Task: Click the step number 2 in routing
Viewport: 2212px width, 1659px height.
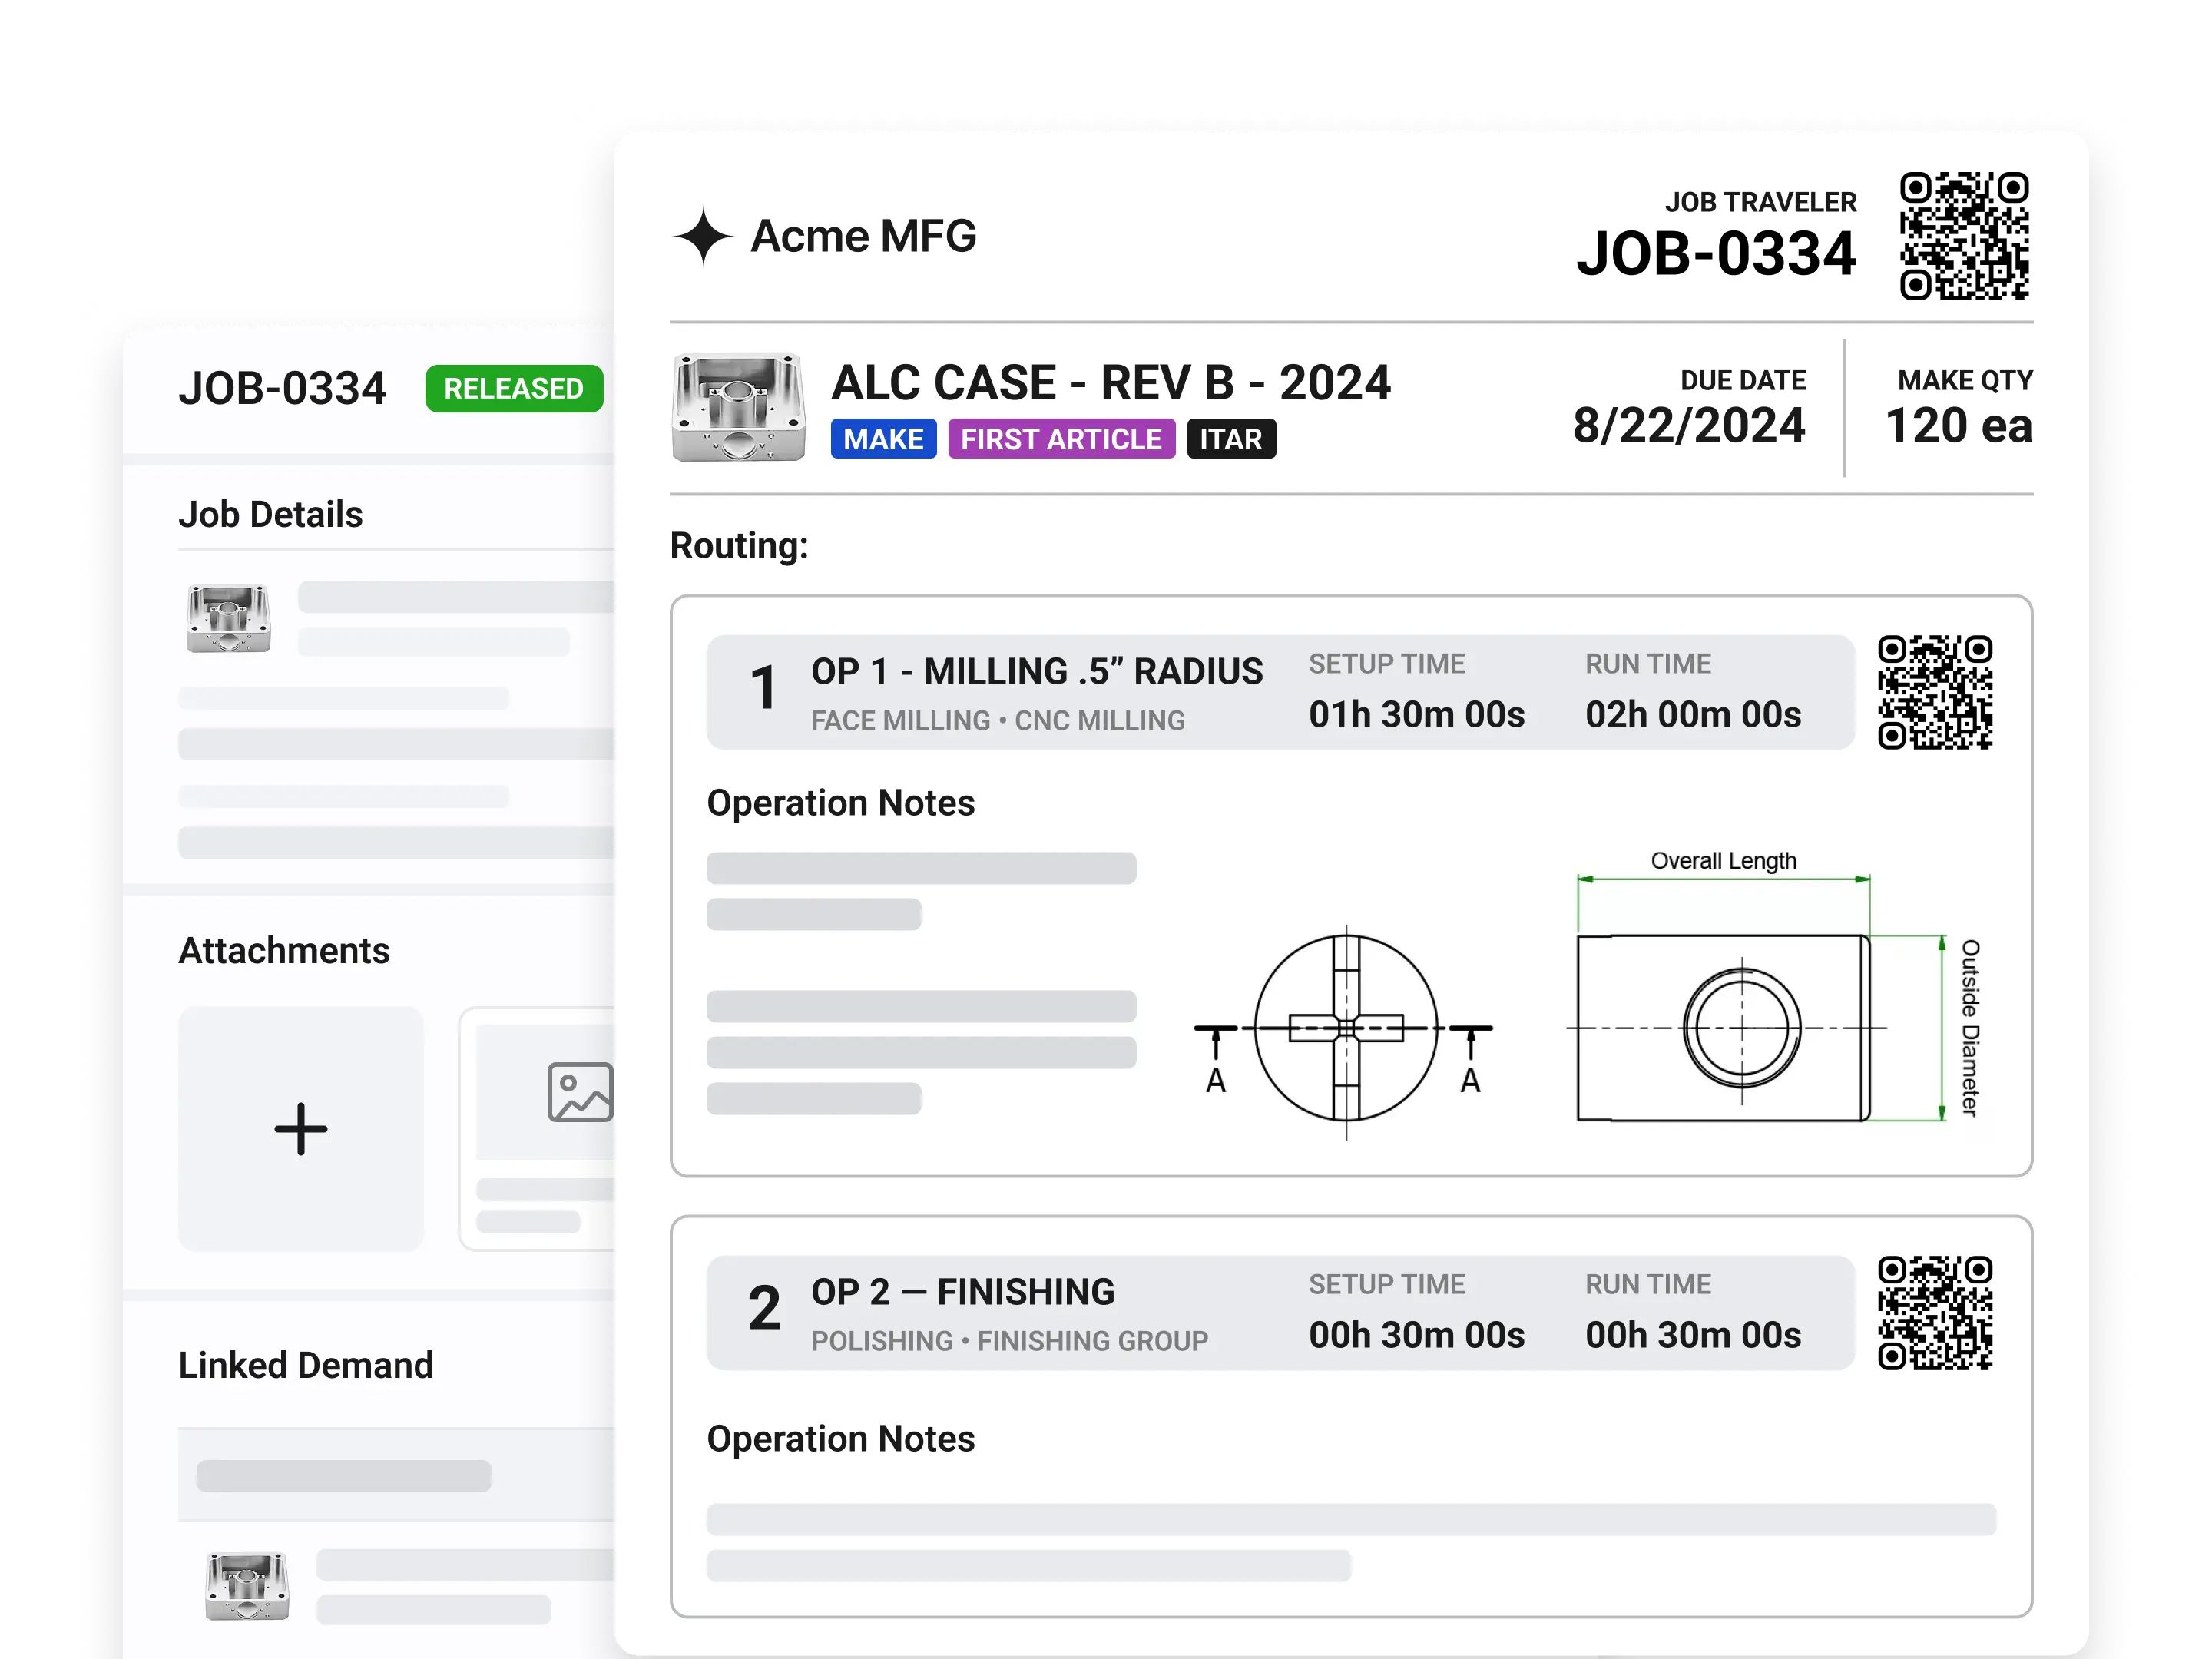Action: point(764,1309)
